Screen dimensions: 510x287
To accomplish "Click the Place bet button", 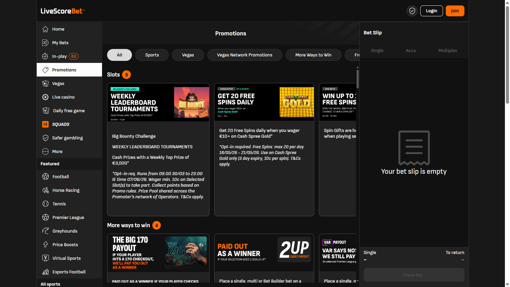I will (x=414, y=275).
